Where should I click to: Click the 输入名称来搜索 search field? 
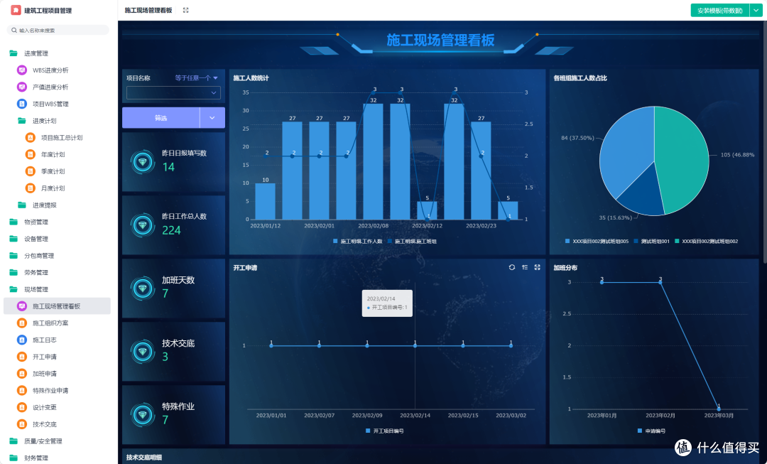[x=58, y=31]
